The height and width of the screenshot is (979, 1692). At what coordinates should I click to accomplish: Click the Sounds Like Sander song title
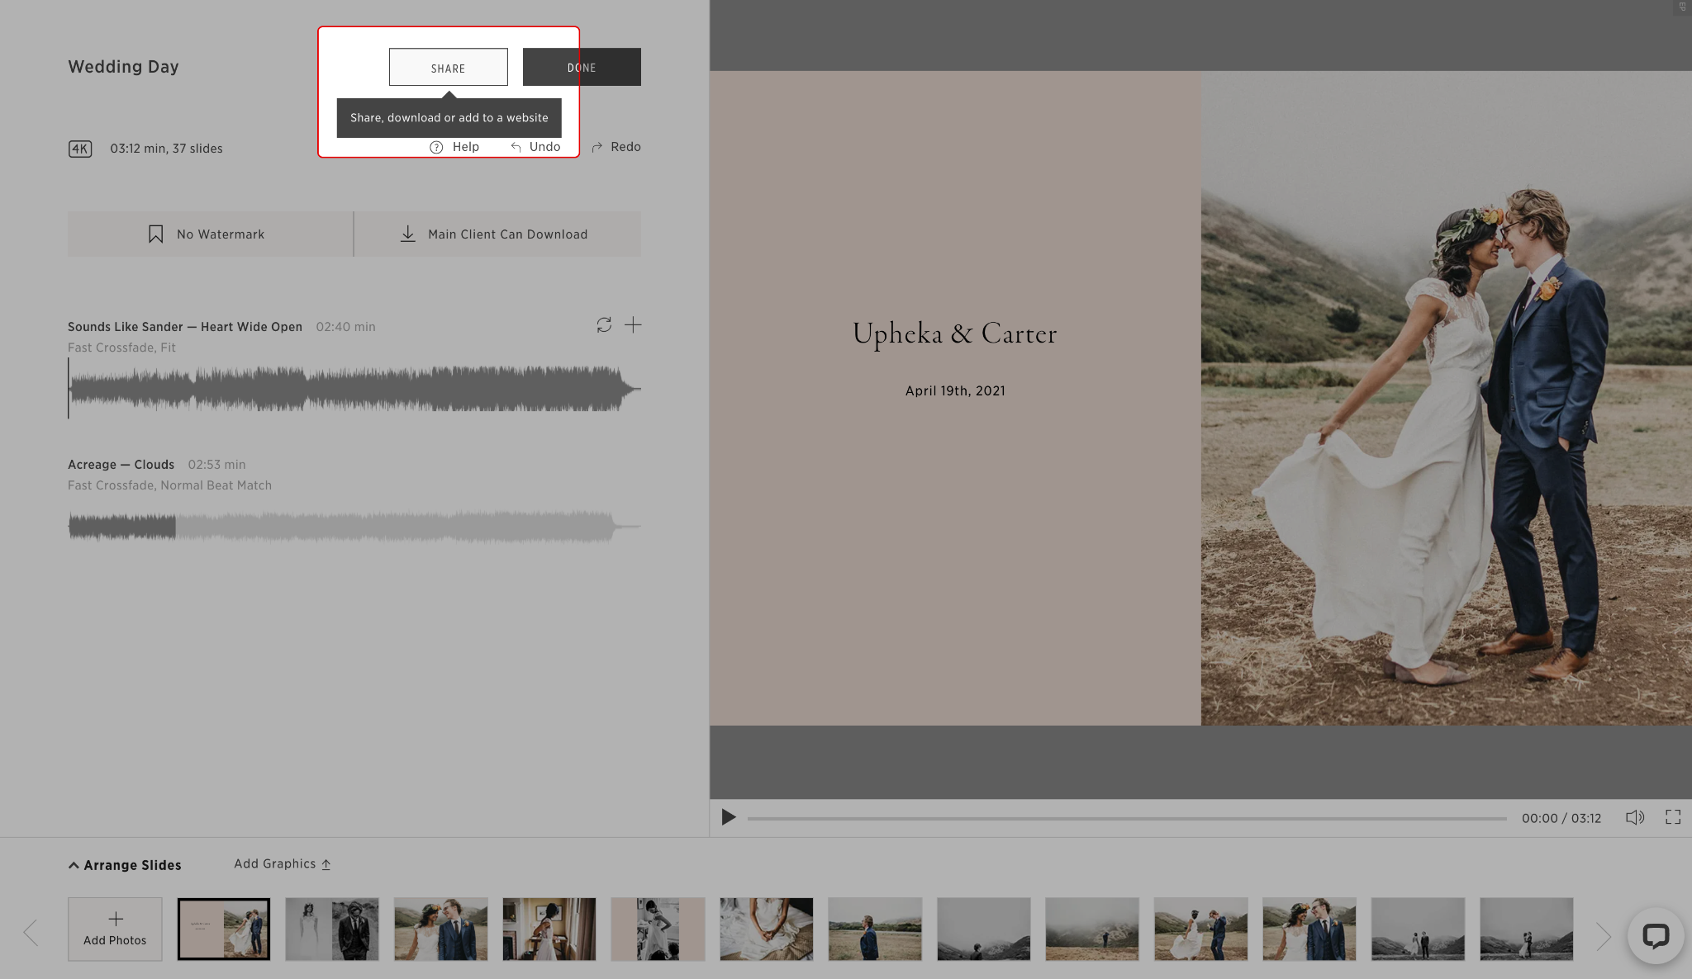(x=185, y=327)
